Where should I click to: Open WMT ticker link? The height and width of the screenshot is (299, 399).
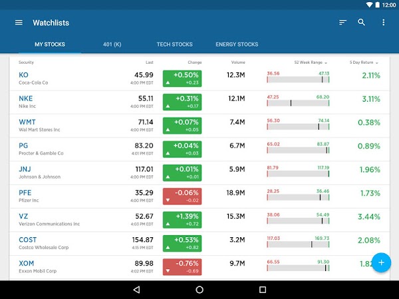(x=27, y=122)
